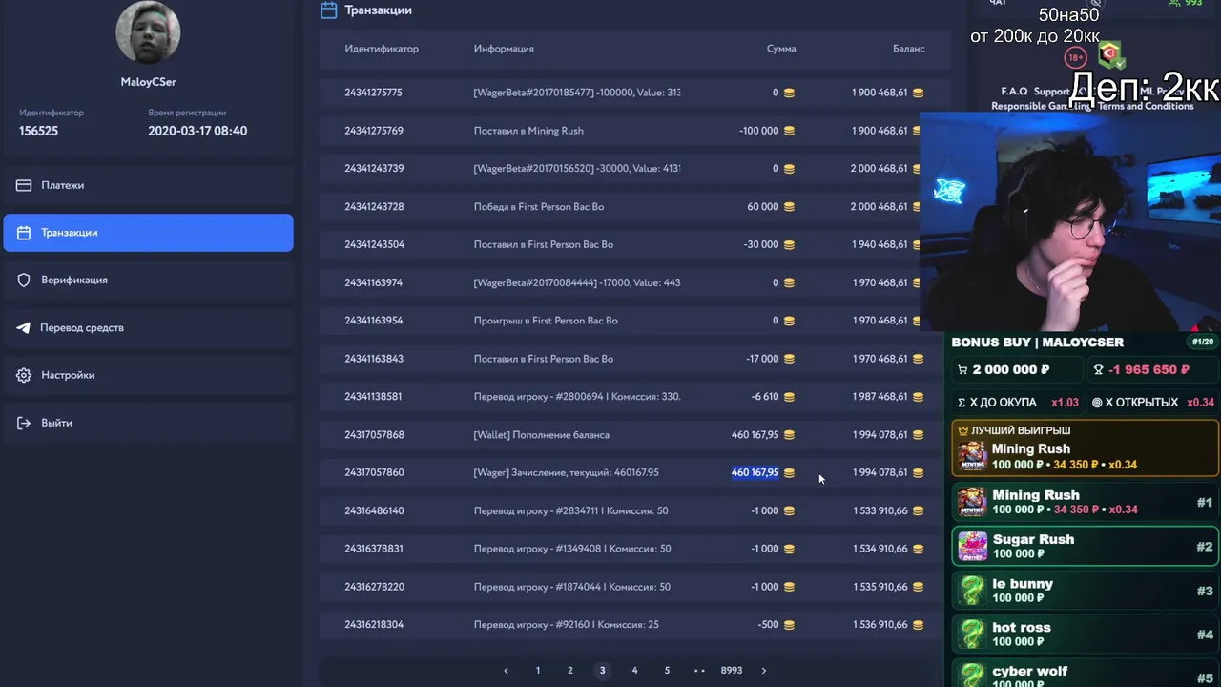Image resolution: width=1221 pixels, height=687 pixels.
Task: Click the online users count icon
Action: pyautogui.click(x=1174, y=4)
